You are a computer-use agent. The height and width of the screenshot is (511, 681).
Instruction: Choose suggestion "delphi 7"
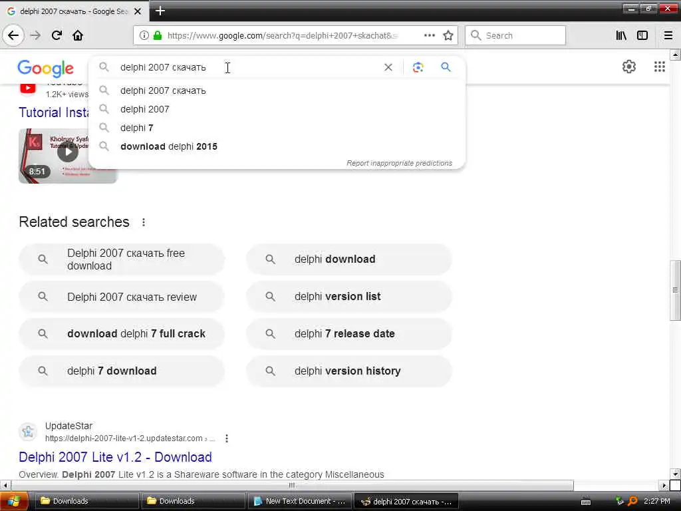[277, 128]
